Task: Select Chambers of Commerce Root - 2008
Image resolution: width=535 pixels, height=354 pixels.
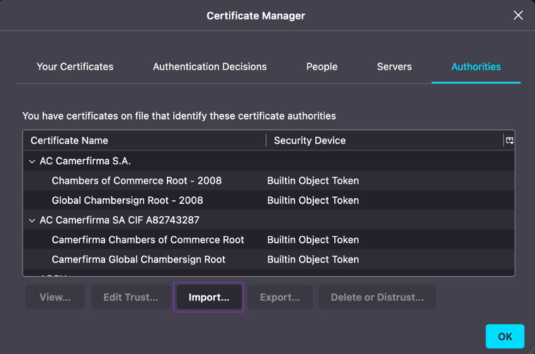Action: (x=137, y=181)
